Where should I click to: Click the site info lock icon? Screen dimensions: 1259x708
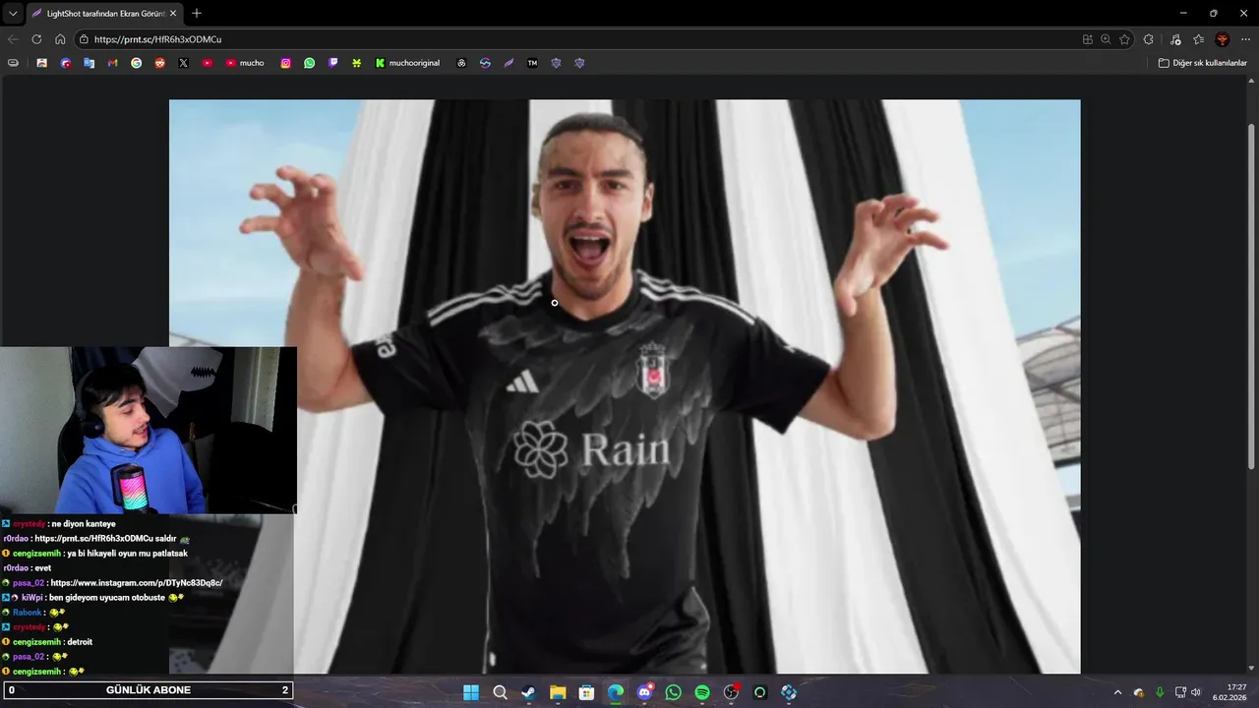85,39
